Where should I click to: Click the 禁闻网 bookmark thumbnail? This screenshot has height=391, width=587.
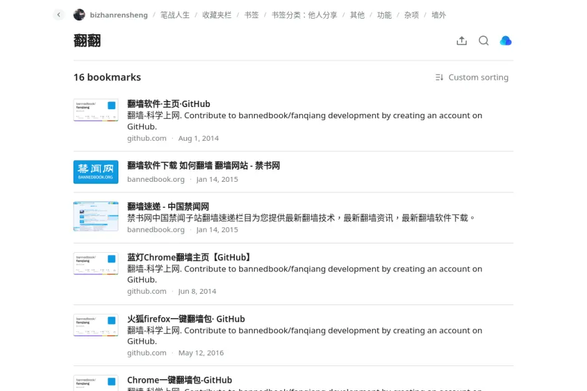[x=95, y=172]
